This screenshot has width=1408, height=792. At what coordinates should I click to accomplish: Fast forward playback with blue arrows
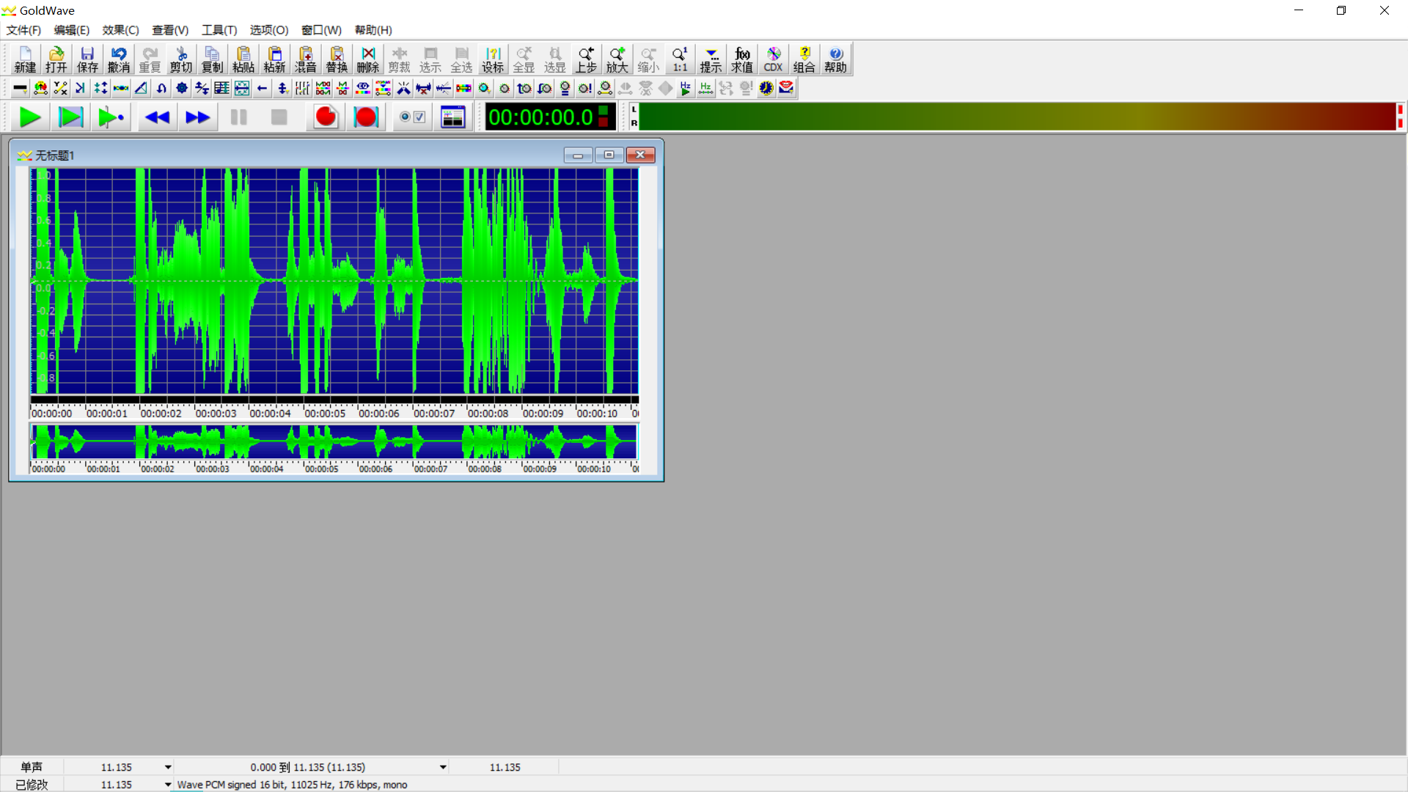pyautogui.click(x=197, y=117)
